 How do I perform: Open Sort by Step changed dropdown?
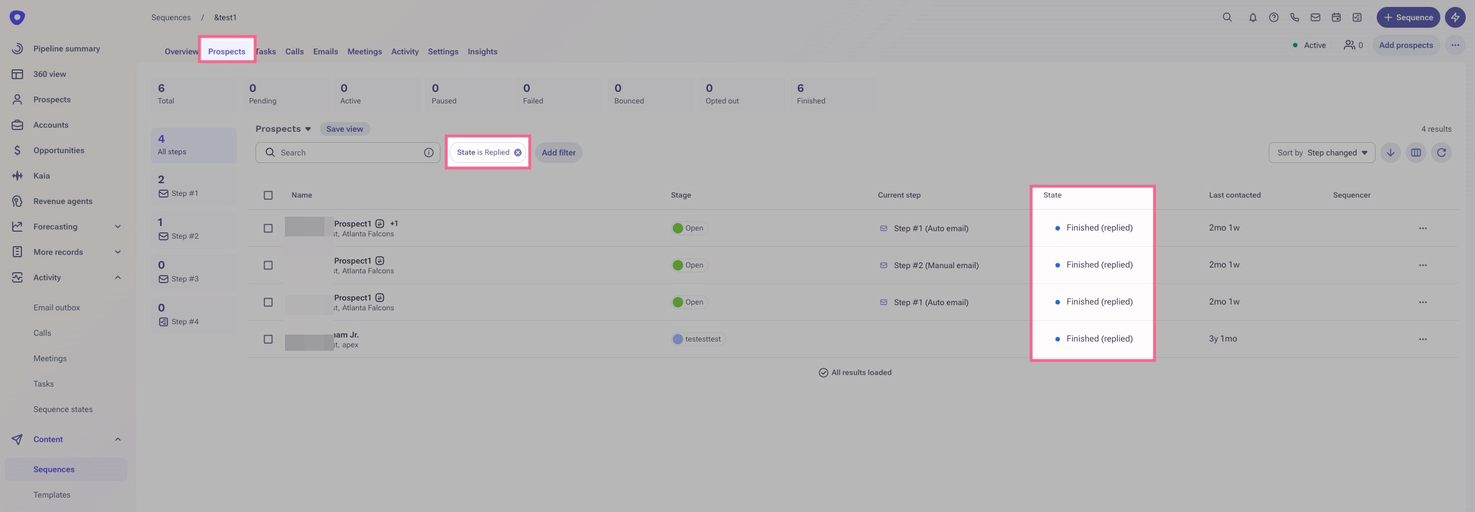click(1322, 153)
